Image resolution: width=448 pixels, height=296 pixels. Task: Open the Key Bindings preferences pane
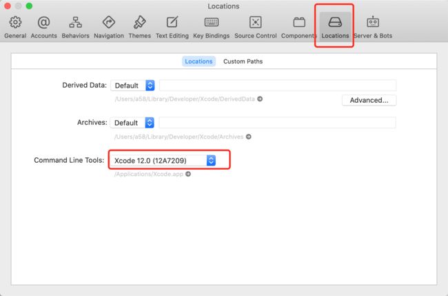[x=211, y=28]
